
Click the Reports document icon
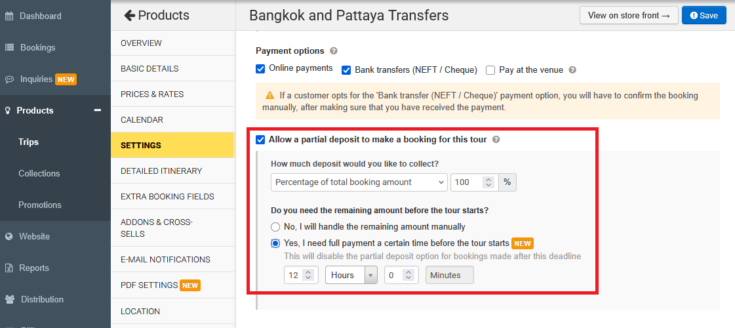[9, 268]
